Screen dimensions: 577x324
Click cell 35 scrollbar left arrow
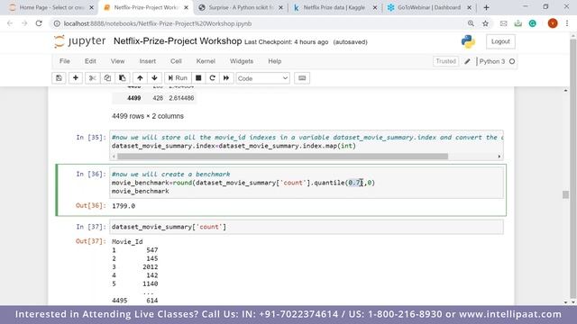tap(114, 157)
